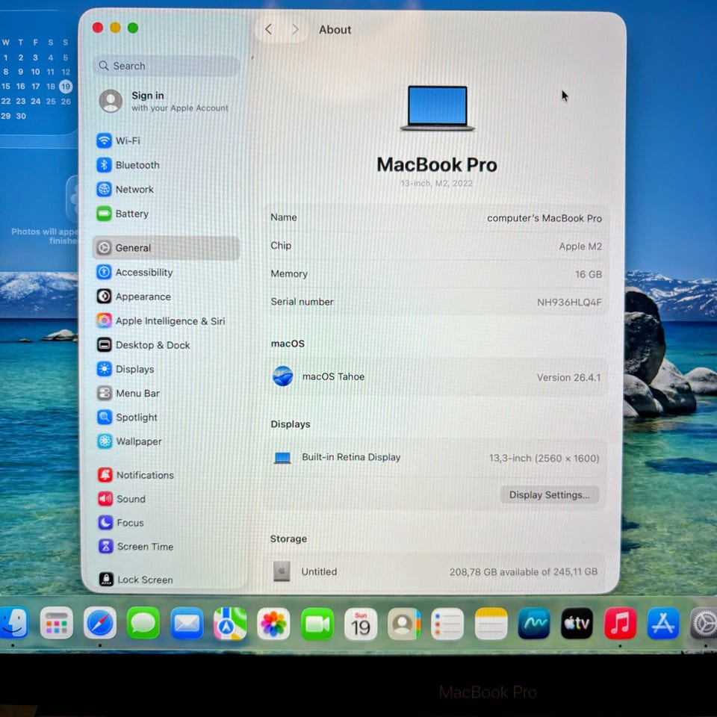Open Freeform from the Dock

coord(533,623)
